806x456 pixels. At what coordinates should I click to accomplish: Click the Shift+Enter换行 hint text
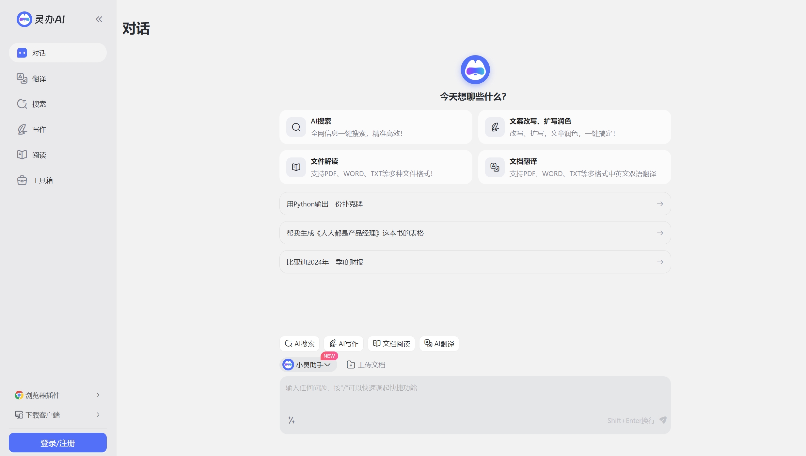click(631, 421)
